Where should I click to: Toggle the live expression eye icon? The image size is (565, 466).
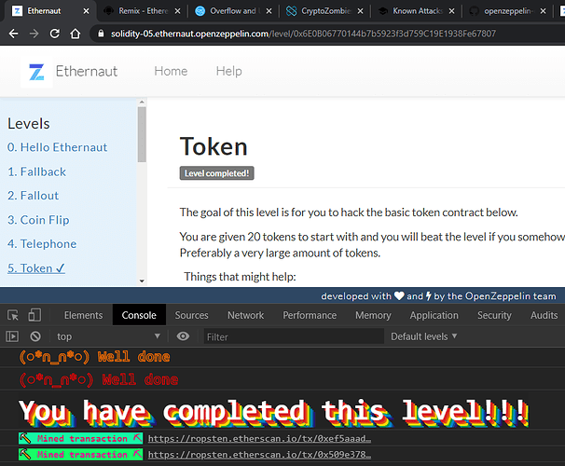183,336
